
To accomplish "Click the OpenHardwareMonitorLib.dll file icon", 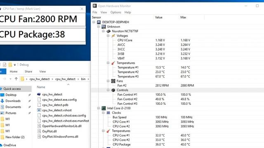I will 39,126.
